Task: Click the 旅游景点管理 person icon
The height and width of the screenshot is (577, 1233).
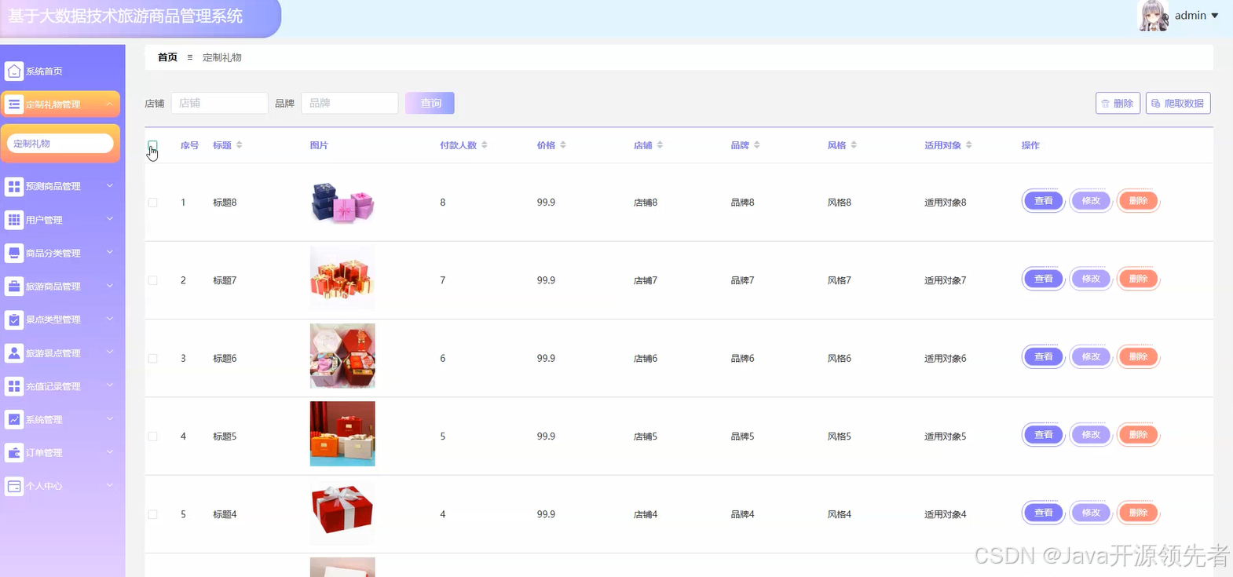Action: 14,353
